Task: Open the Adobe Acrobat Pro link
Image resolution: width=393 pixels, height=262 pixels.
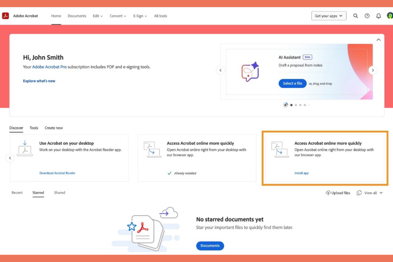Action: pos(49,67)
